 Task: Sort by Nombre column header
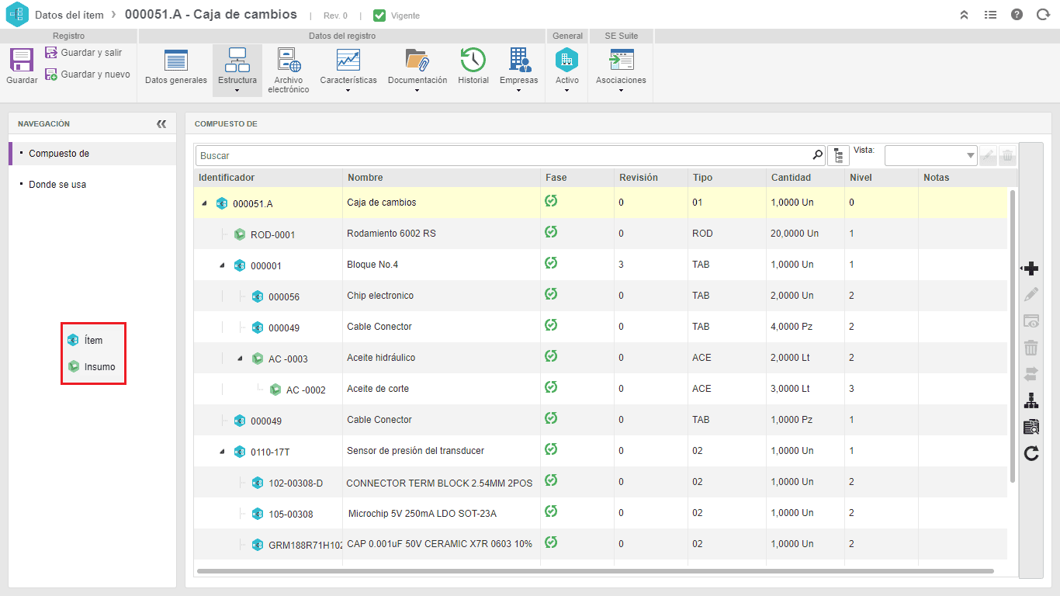[x=365, y=178]
